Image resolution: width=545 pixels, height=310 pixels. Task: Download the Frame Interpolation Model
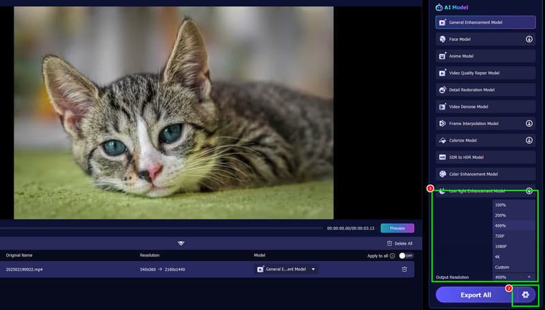click(x=529, y=124)
